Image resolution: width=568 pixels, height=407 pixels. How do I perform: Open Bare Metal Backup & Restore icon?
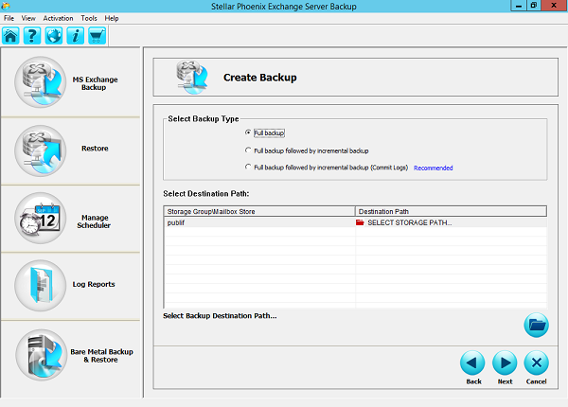[x=42, y=355]
